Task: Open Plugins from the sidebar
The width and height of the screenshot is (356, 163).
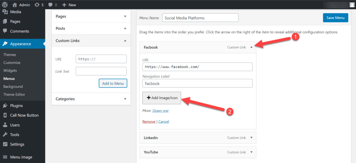Action: click(16, 106)
